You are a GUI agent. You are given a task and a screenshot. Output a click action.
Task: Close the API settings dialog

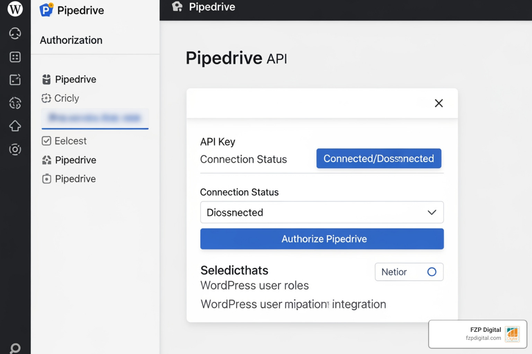tap(439, 103)
